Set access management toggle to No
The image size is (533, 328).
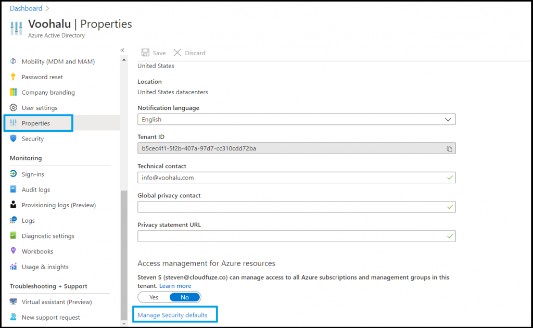tap(185, 297)
